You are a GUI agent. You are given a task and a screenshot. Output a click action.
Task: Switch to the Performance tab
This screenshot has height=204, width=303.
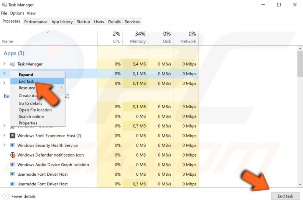pos(36,22)
